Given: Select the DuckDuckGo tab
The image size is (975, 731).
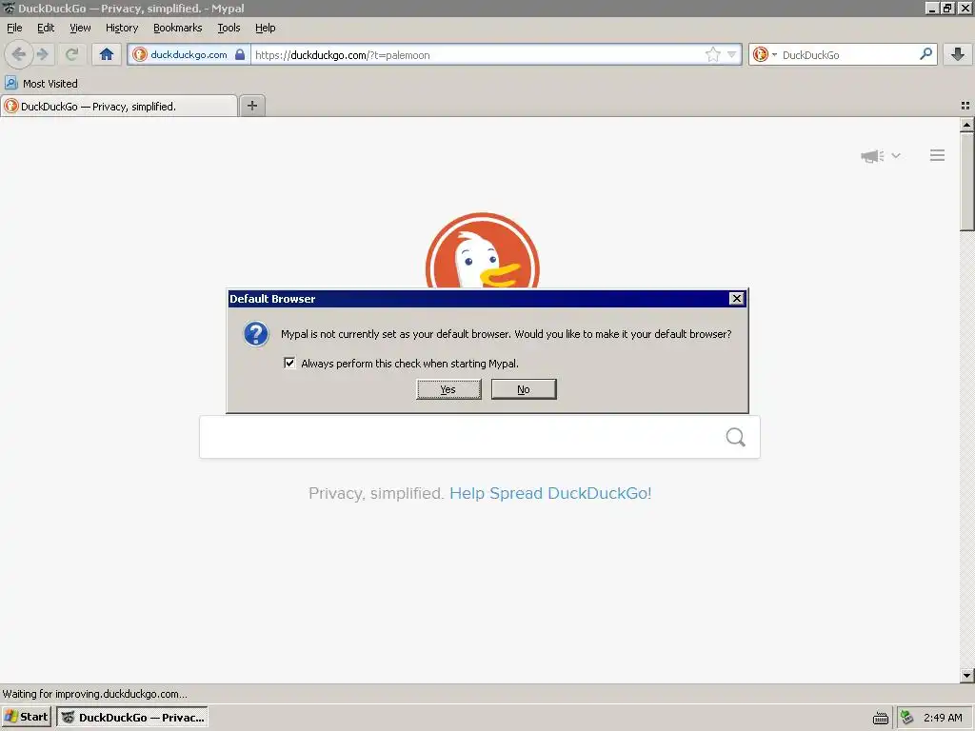Looking at the screenshot, I should click(119, 107).
